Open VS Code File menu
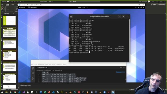The width and height of the screenshot is (167, 94). click(x=32, y=64)
